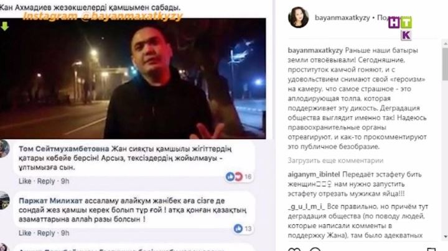Screen dimensions: 448x251
Task: Open the aiganym_ibintel commenter profile
Action: [314, 175]
